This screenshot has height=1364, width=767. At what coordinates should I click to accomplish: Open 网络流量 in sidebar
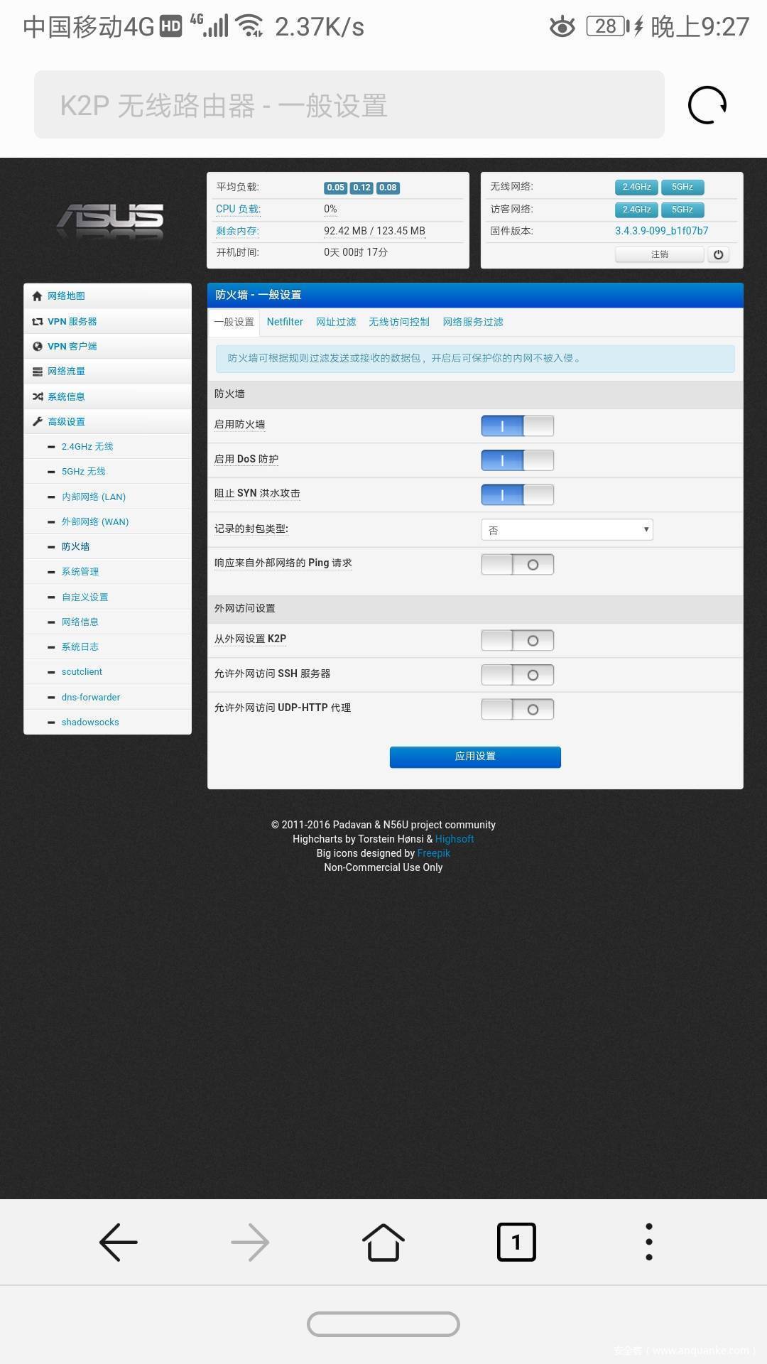pyautogui.click(x=108, y=372)
